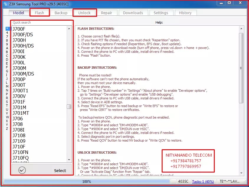The height and width of the screenshot is (187, 249).
Task: Switch to the Backup tab
Action: pyautogui.click(x=61, y=13)
